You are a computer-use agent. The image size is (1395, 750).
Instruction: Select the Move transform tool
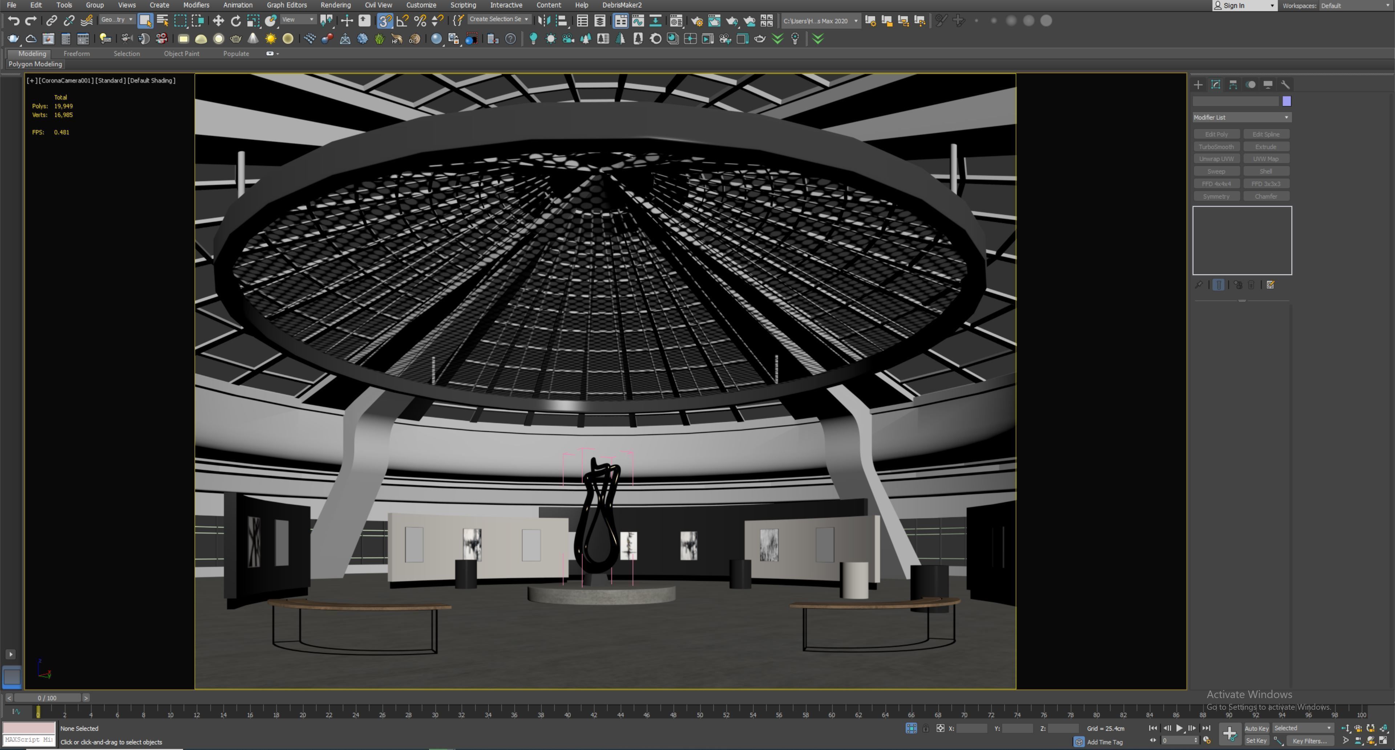pos(218,21)
